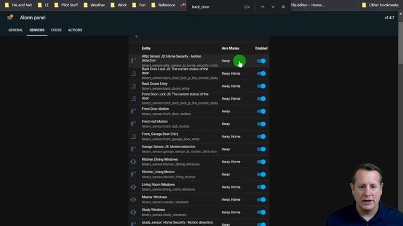Toggle Front Hall Motion enabled switch
Image resolution: width=403 pixels, height=226 pixels.
[261, 124]
